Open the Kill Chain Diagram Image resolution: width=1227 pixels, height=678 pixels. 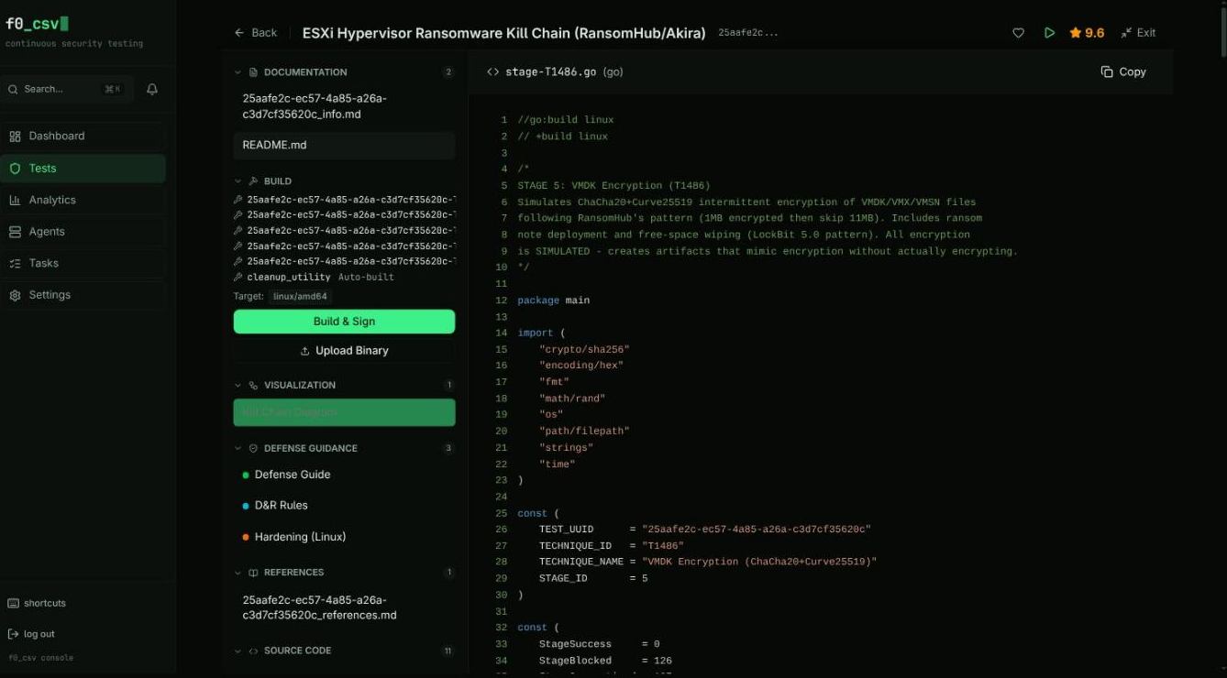344,412
